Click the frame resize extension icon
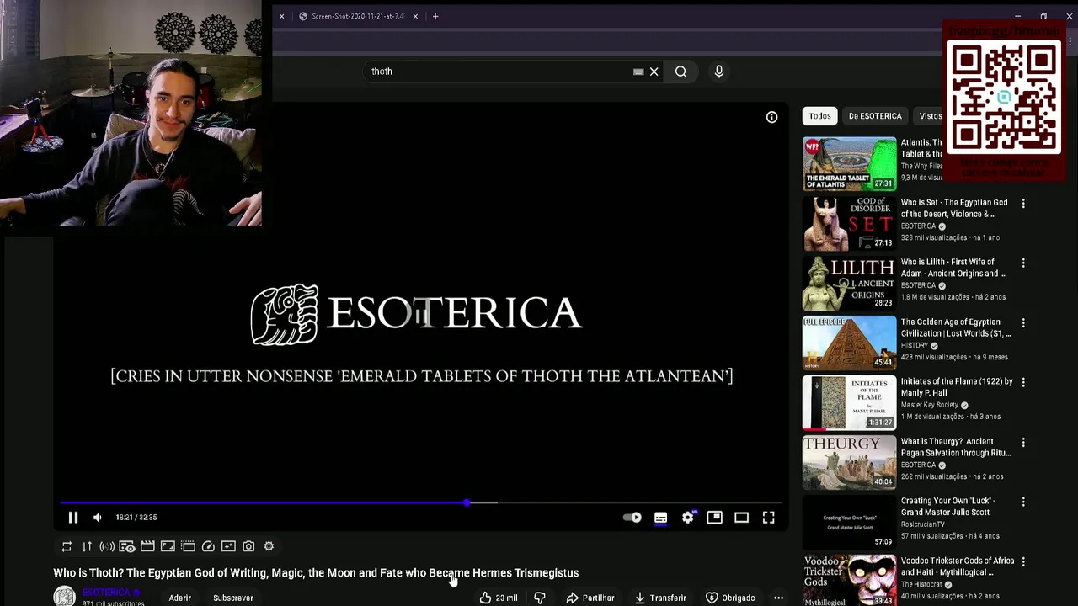This screenshot has width=1078, height=606. tap(168, 546)
